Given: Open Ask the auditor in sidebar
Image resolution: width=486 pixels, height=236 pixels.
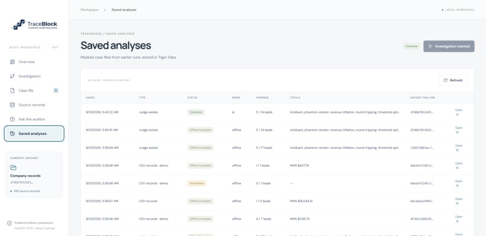Looking at the screenshot, I should pyautogui.click(x=34, y=119).
